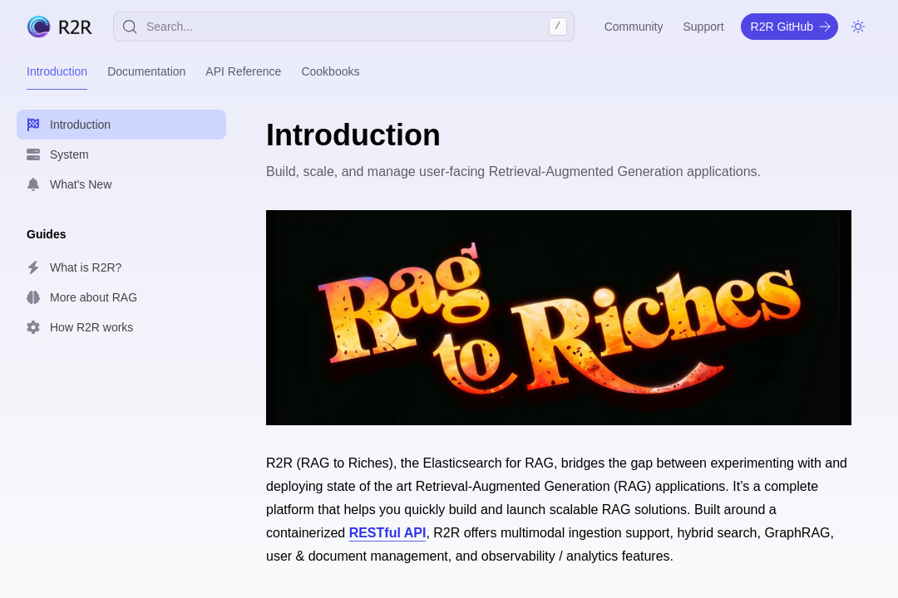Click the R2R logo icon
Image resolution: width=898 pixels, height=598 pixels.
pyautogui.click(x=39, y=27)
